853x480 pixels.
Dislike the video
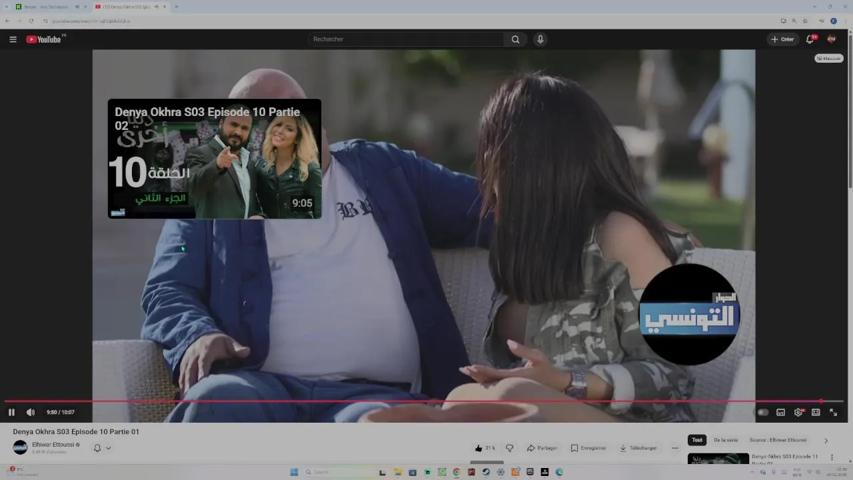point(510,448)
